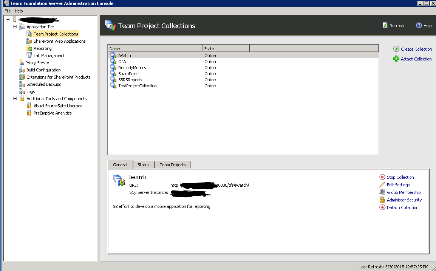The image size is (436, 271).
Task: Click the SSRSReports collection row icon
Action: pos(113,80)
